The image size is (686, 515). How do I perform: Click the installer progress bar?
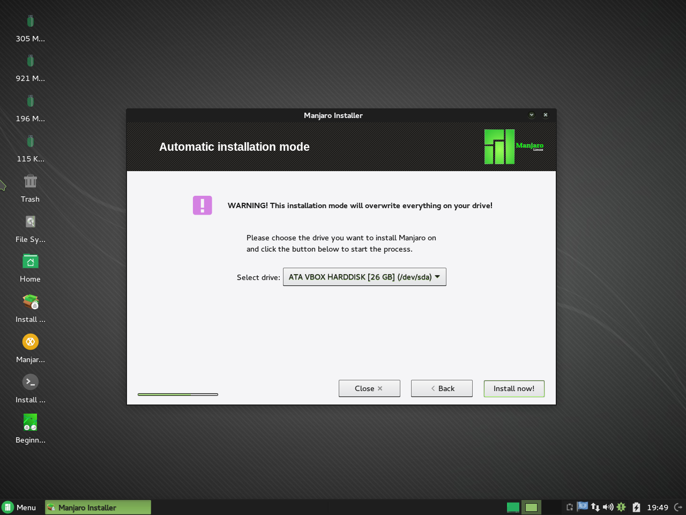[178, 394]
